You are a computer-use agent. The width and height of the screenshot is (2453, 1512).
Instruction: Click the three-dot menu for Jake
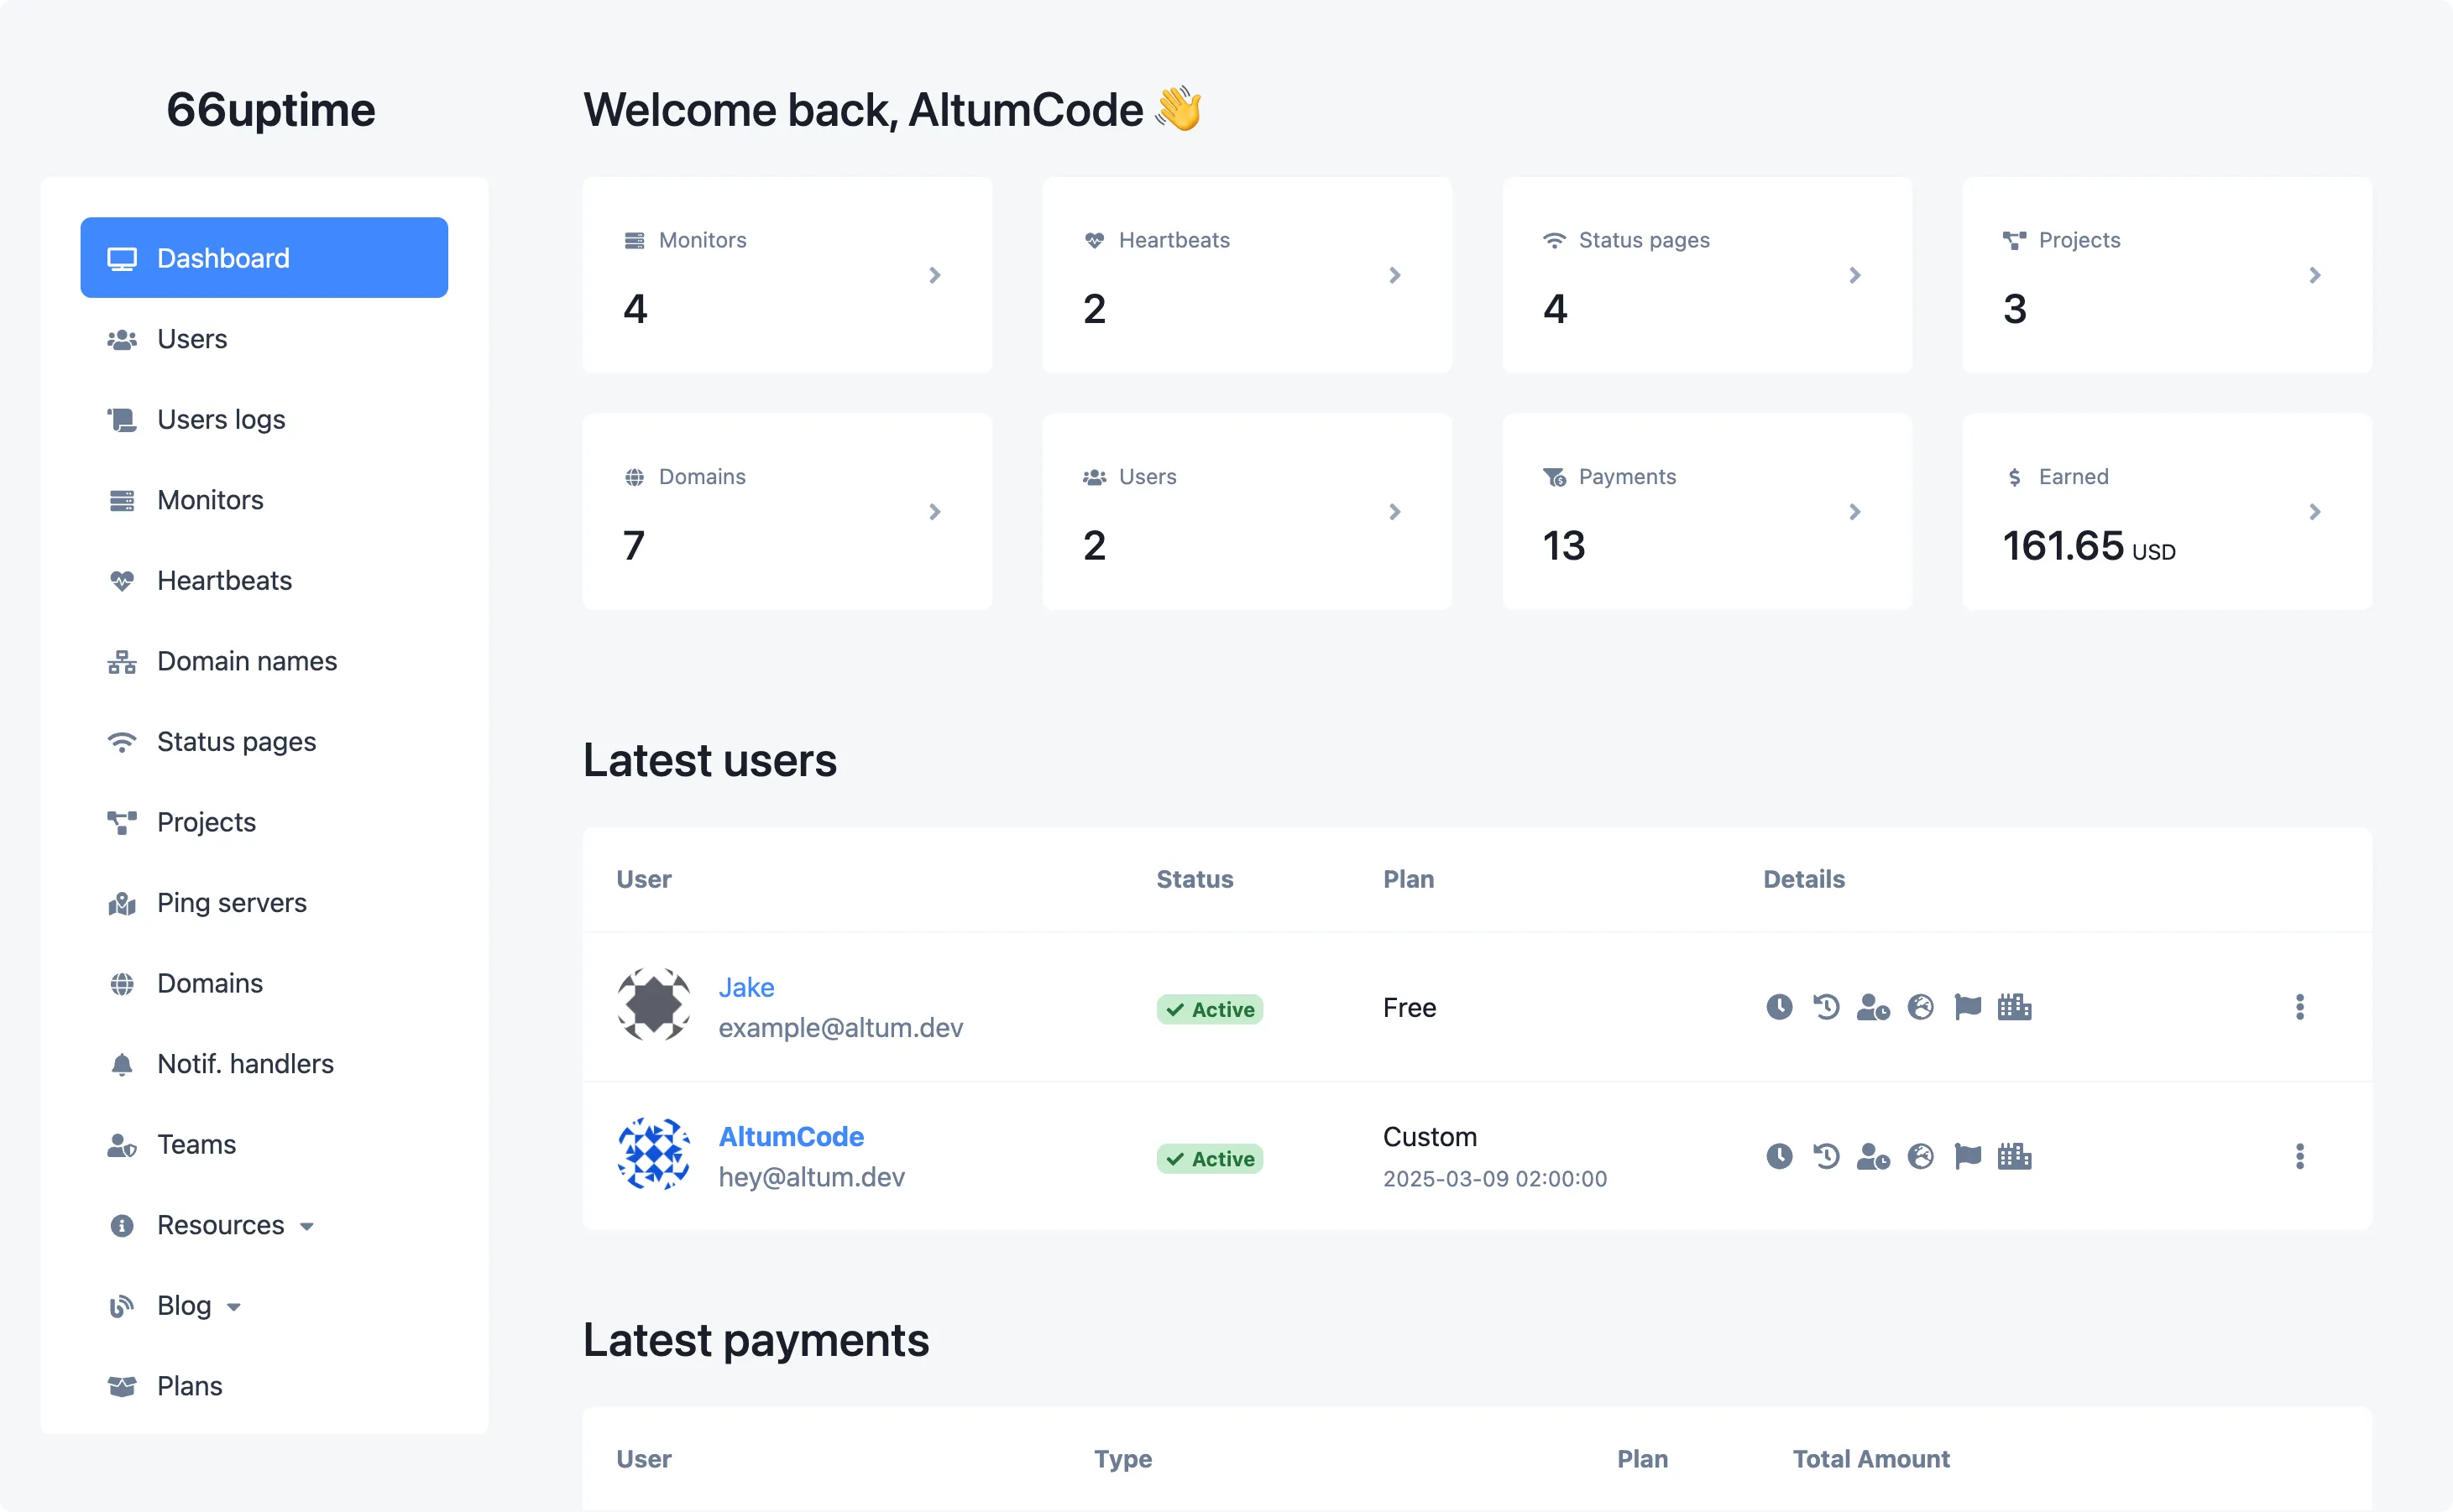pyautogui.click(x=2299, y=1006)
